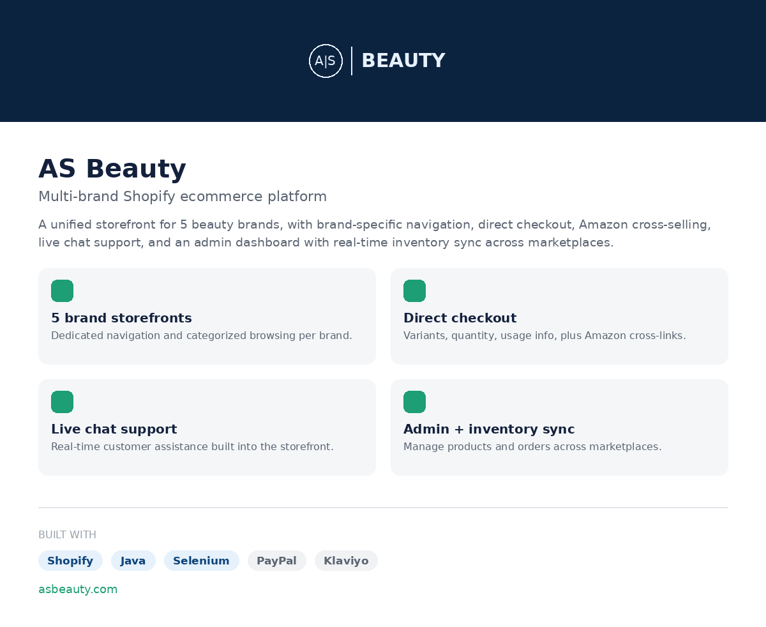The image size is (766, 627).
Task: Click the Manage products and orders description
Action: (x=532, y=447)
